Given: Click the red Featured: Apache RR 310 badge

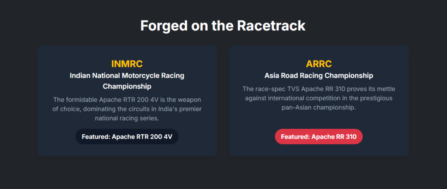Looking at the screenshot, I should point(319,137).
